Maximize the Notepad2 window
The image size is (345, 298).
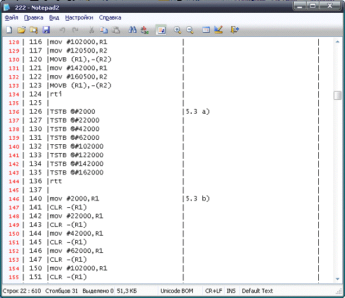point(313,6)
